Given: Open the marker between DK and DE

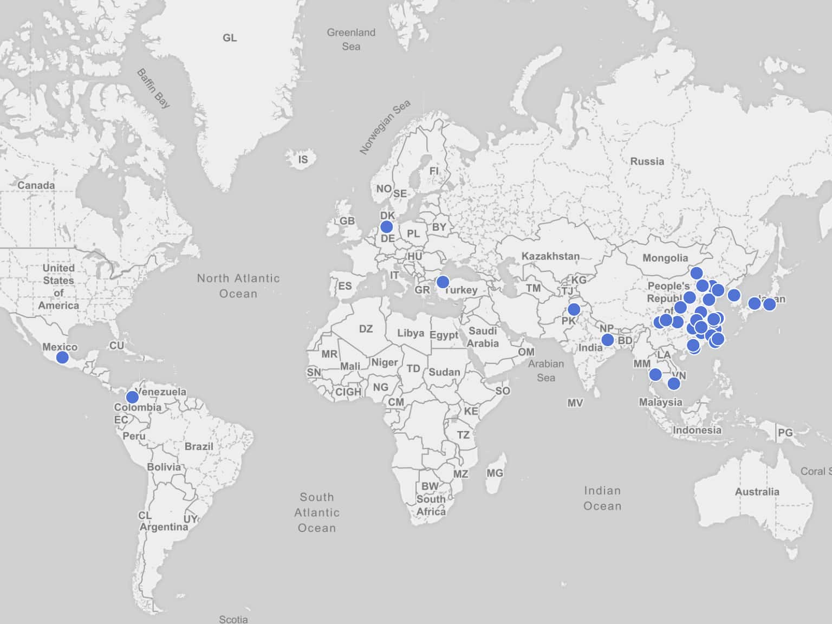Looking at the screenshot, I should [386, 226].
